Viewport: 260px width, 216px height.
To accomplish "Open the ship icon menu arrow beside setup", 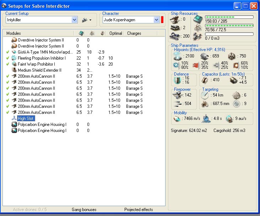I will pyautogui.click(x=90, y=20).
